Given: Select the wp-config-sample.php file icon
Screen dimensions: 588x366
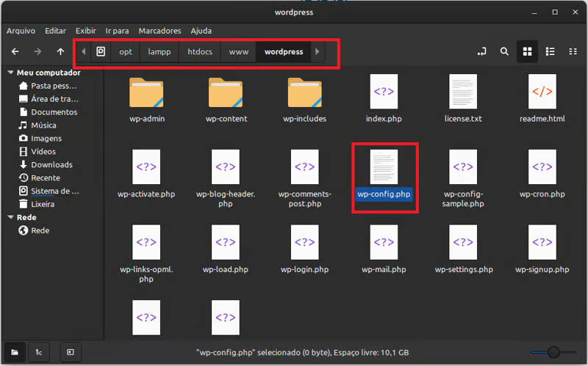Looking at the screenshot, I should [x=463, y=167].
